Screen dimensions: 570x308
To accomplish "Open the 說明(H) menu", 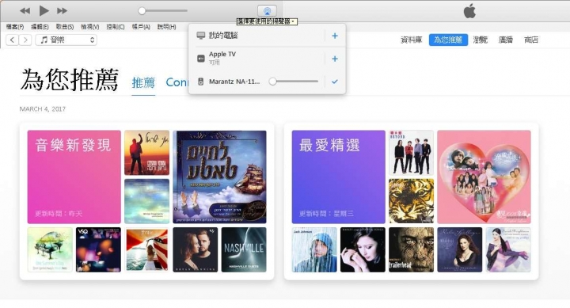I will pos(166,27).
